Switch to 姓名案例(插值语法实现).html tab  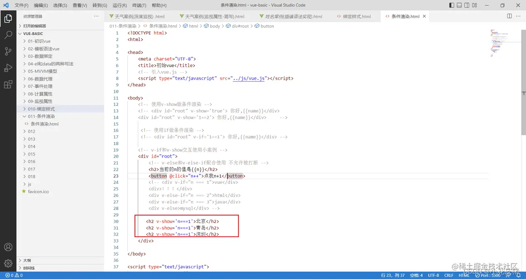pyautogui.click(x=293, y=16)
